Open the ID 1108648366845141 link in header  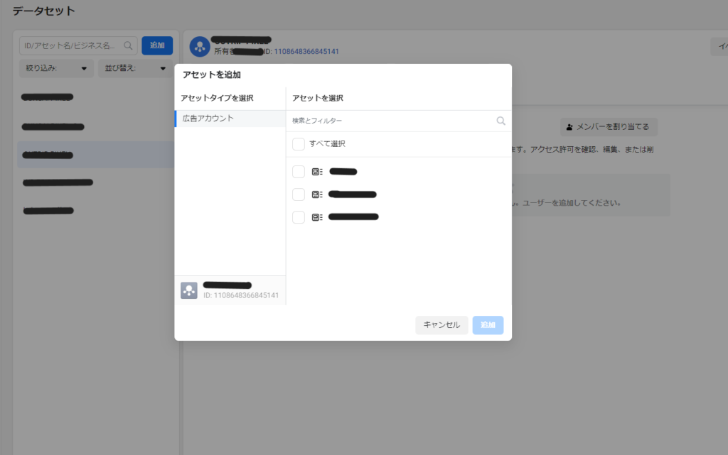click(306, 52)
